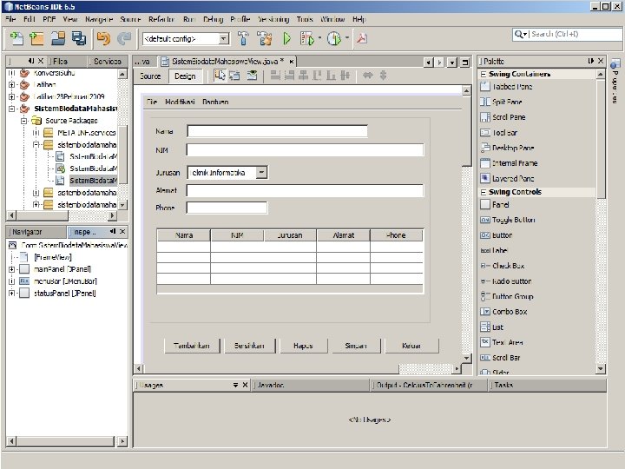The image size is (625, 469).
Task: Switch to the Source view tab
Action: (150, 76)
